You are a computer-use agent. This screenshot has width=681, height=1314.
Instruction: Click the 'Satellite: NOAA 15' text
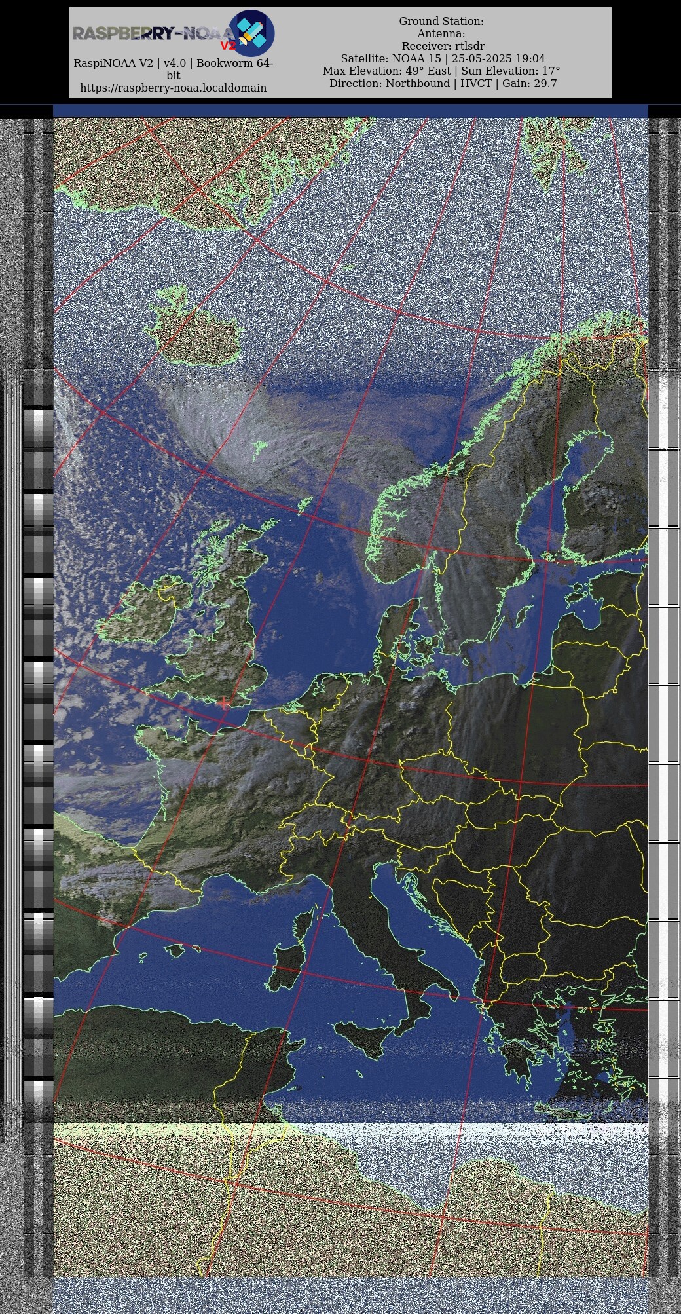tap(391, 59)
